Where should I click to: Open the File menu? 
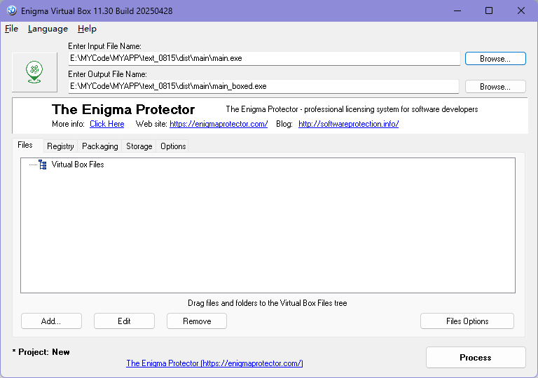pyautogui.click(x=11, y=29)
